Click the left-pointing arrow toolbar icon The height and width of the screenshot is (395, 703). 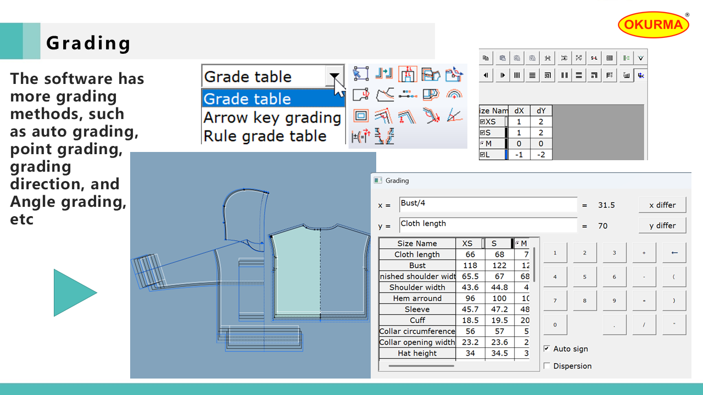tap(486, 76)
